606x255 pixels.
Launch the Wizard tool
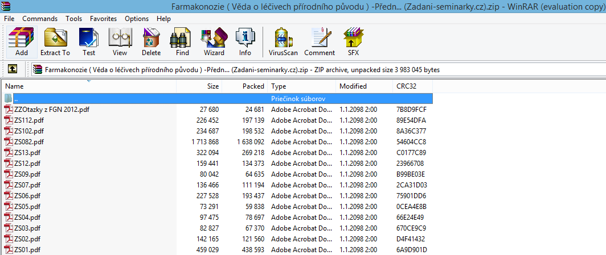point(214,41)
